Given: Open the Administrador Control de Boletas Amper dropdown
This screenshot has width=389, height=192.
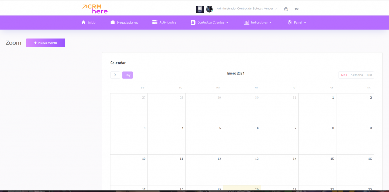Looking at the screenshot, I should point(247,9).
